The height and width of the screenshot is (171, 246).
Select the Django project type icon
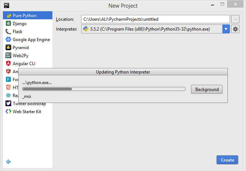pos(8,23)
